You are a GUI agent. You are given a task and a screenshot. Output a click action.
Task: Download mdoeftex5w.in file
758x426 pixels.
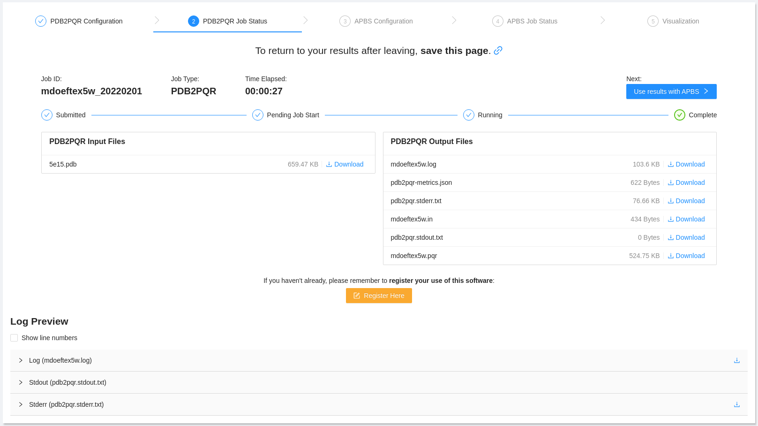tap(686, 219)
